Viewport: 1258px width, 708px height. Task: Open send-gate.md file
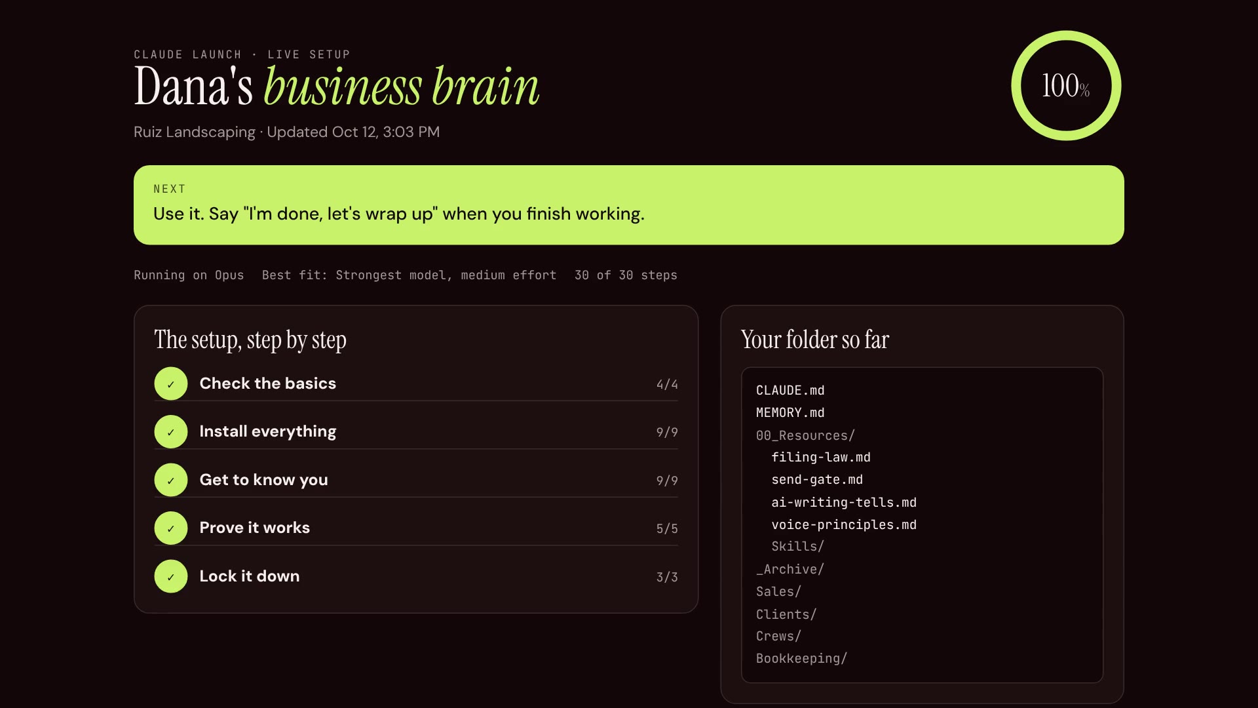coord(817,479)
